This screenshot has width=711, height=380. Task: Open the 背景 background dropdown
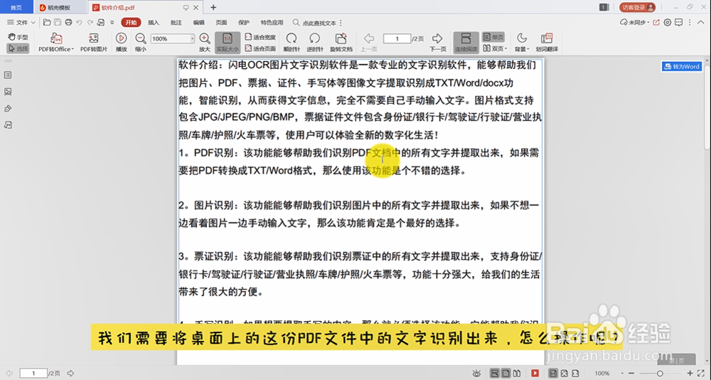coord(522,43)
